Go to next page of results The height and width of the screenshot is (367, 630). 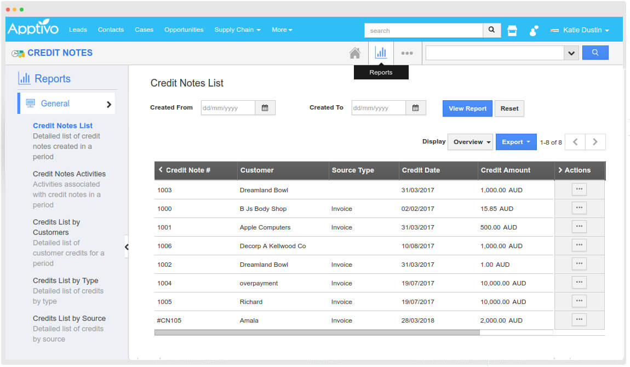pos(595,142)
